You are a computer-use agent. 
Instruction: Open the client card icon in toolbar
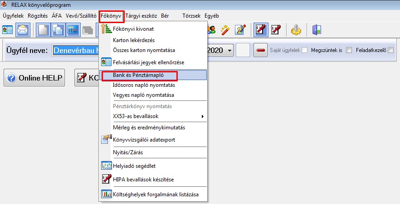(7, 30)
